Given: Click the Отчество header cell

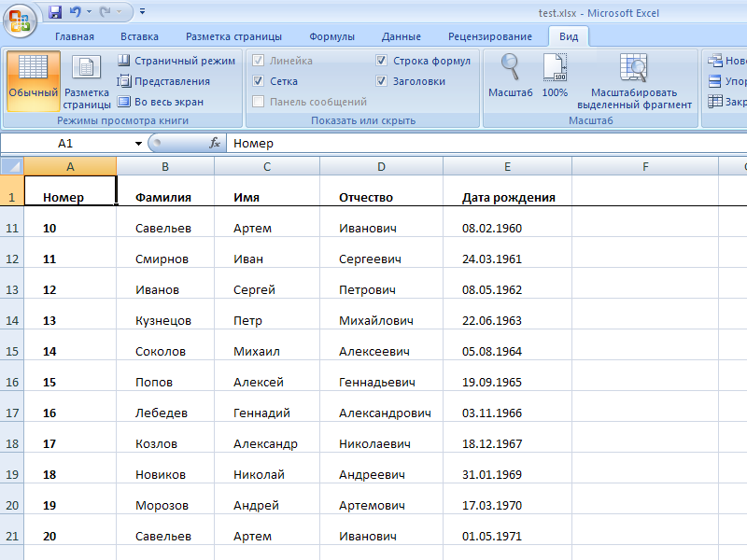Looking at the screenshot, I should (x=381, y=191).
